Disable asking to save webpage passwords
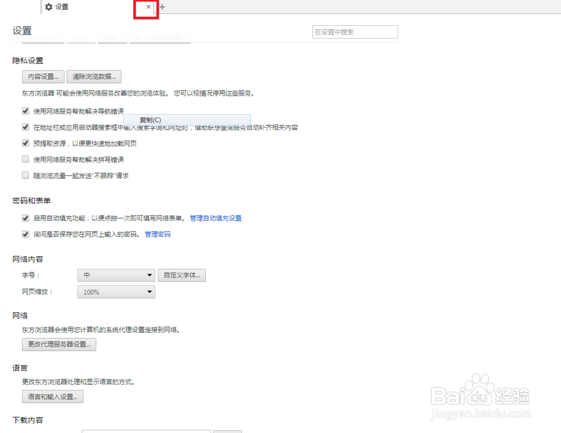This screenshot has width=561, height=433. [x=25, y=234]
